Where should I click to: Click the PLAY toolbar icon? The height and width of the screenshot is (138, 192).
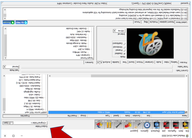click(147, 125)
